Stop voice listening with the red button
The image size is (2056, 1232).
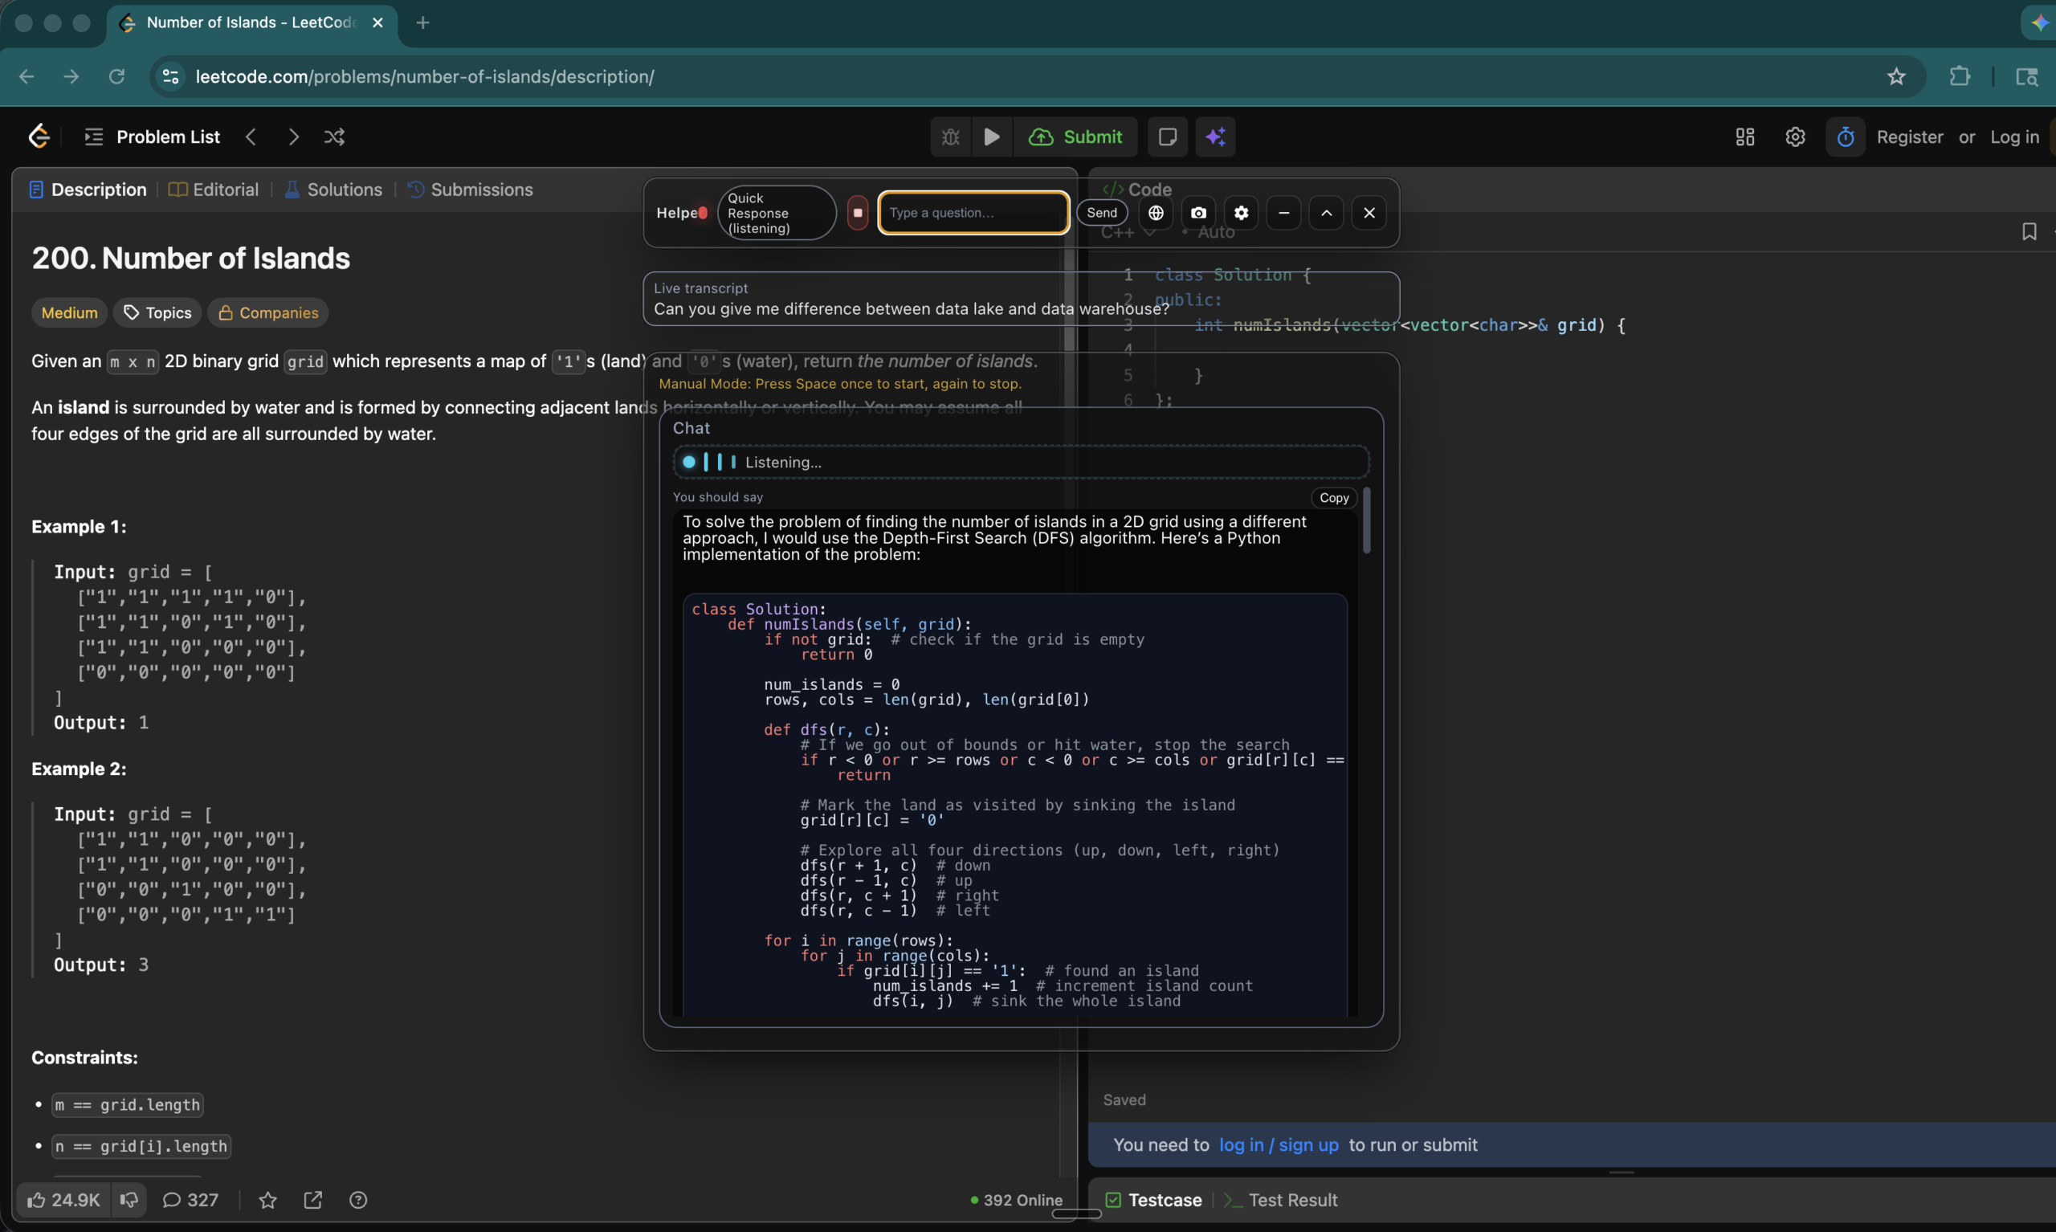[x=858, y=213]
